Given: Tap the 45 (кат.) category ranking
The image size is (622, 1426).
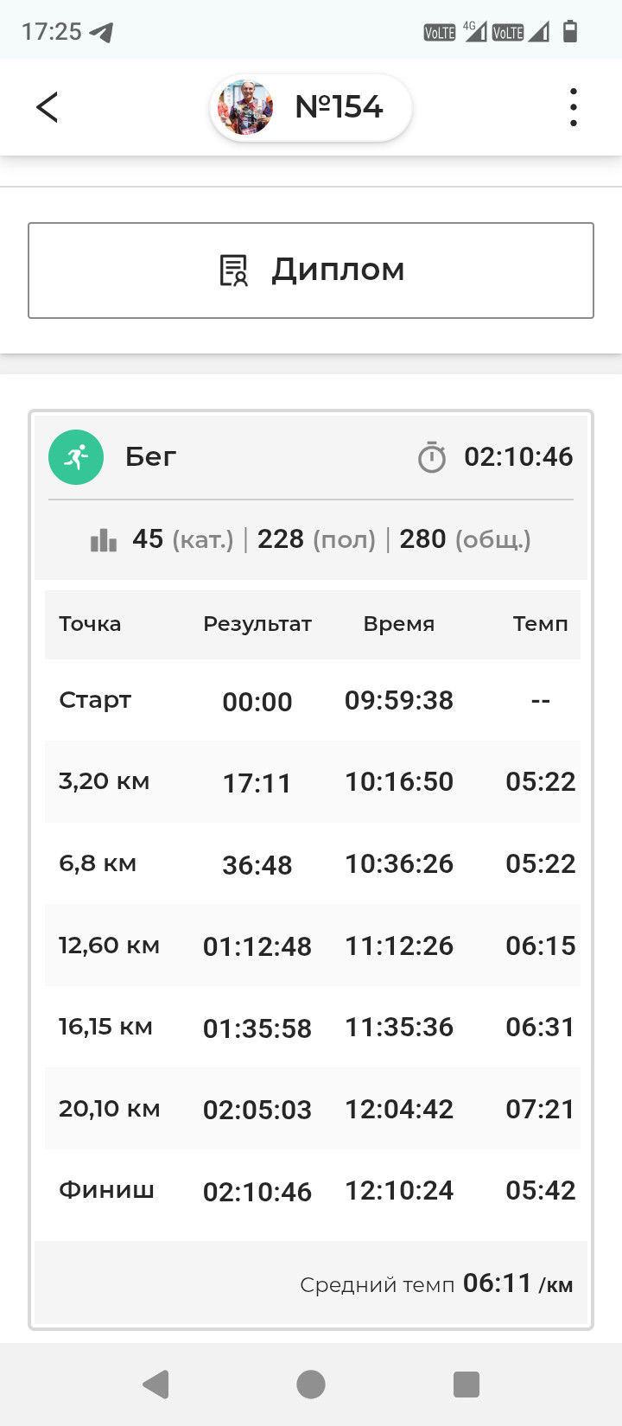Looking at the screenshot, I should (x=183, y=539).
